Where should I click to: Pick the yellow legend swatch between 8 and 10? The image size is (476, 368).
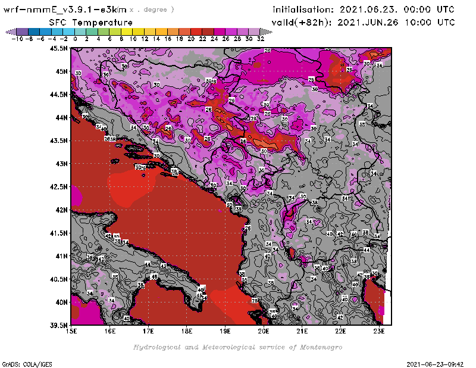click(127, 32)
